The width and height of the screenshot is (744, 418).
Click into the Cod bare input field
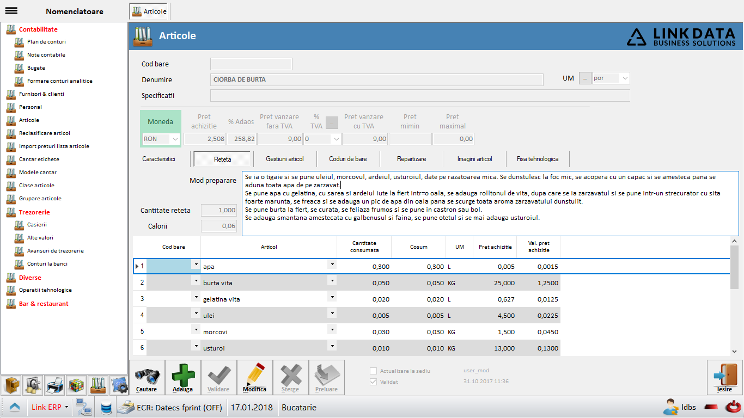(251, 64)
